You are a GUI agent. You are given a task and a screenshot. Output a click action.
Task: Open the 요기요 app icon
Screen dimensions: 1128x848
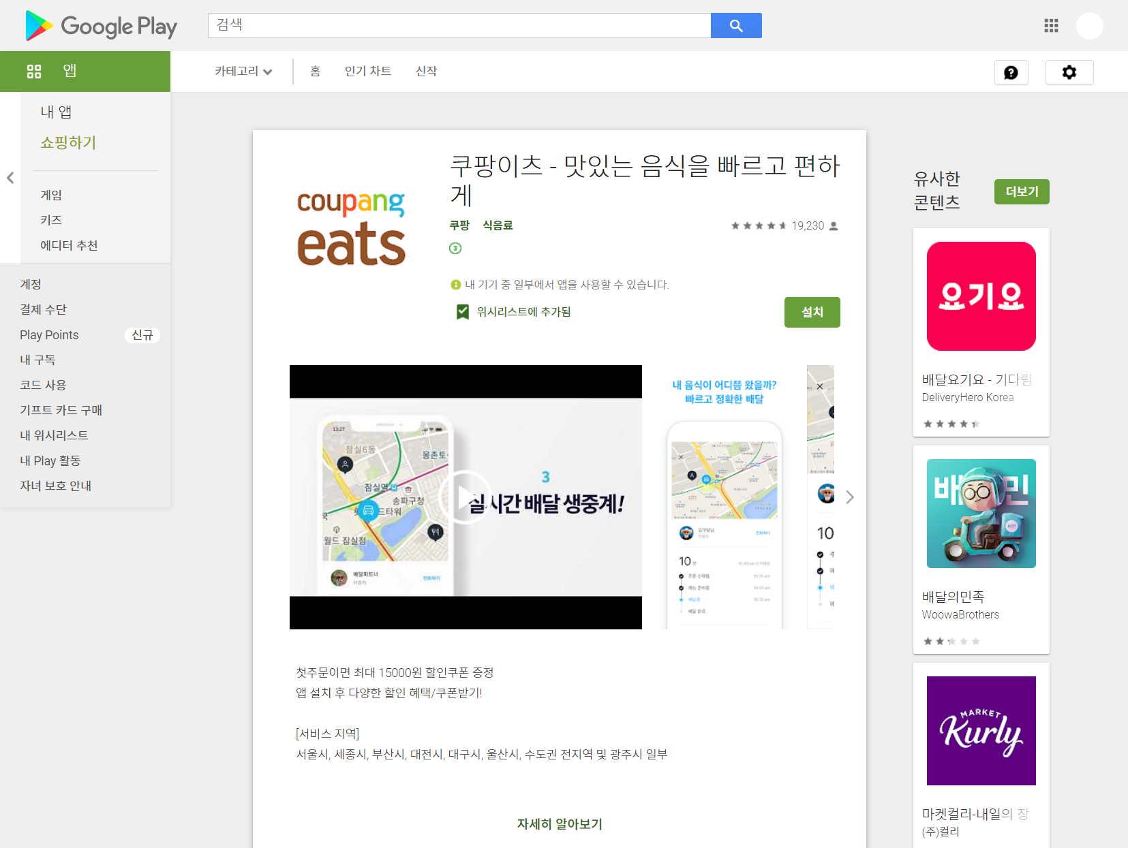[981, 296]
